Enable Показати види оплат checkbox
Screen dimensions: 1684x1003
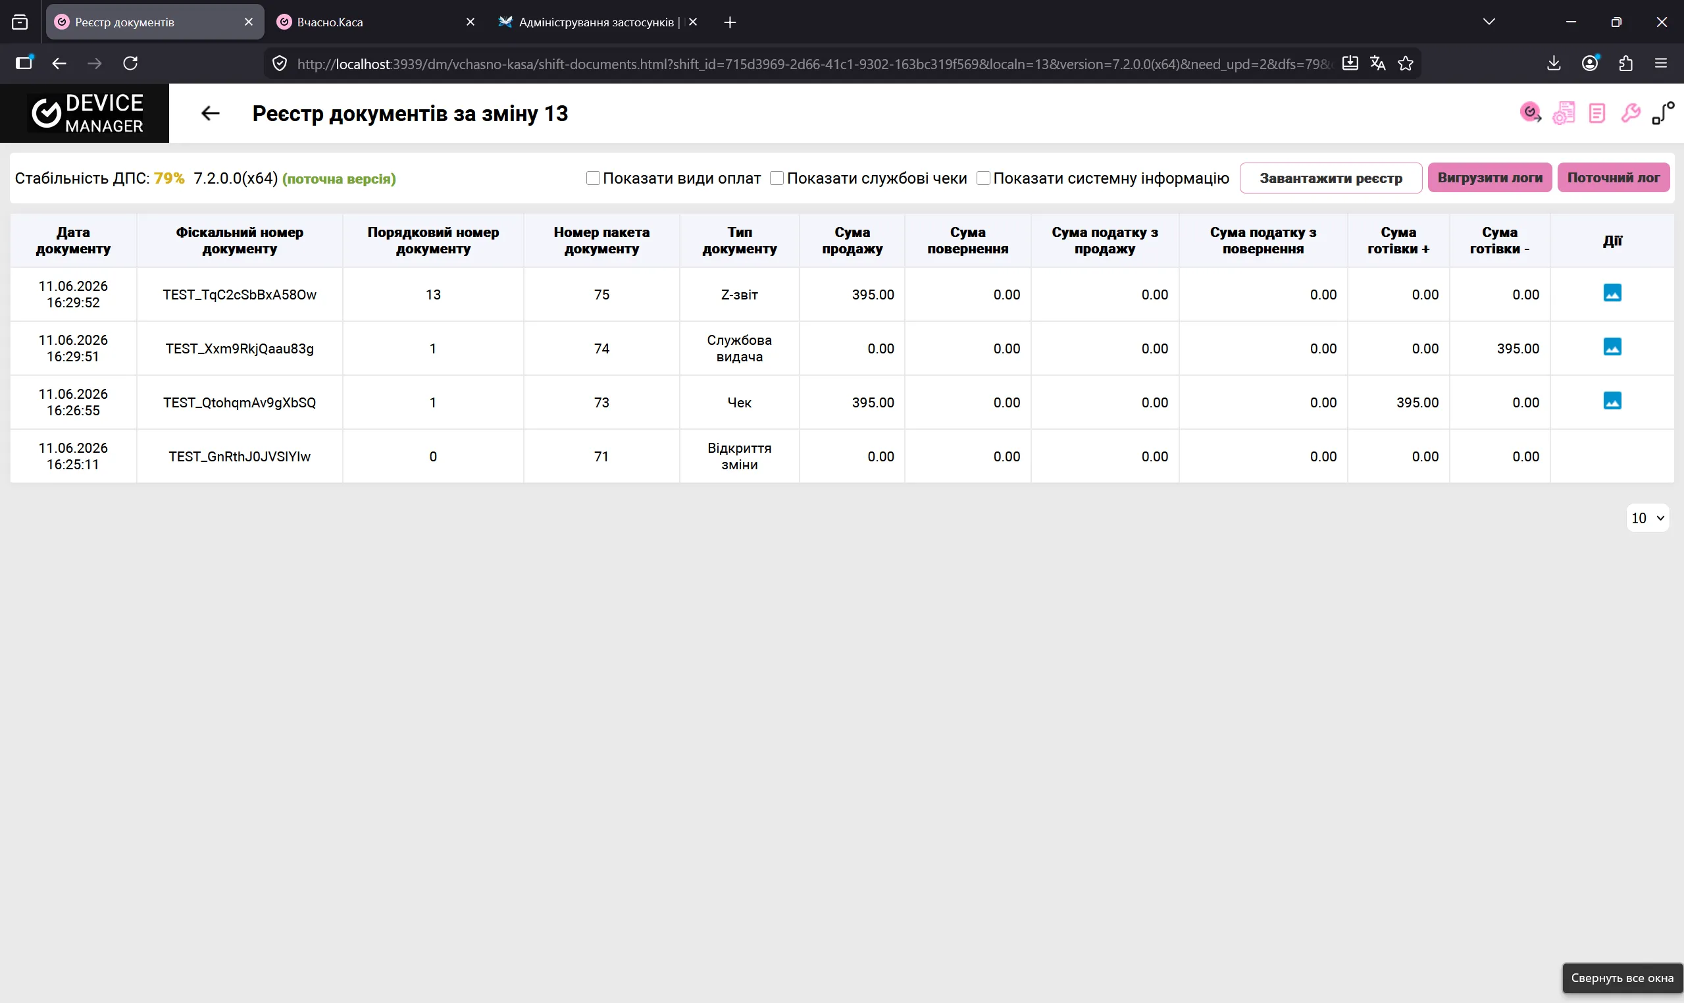point(593,178)
